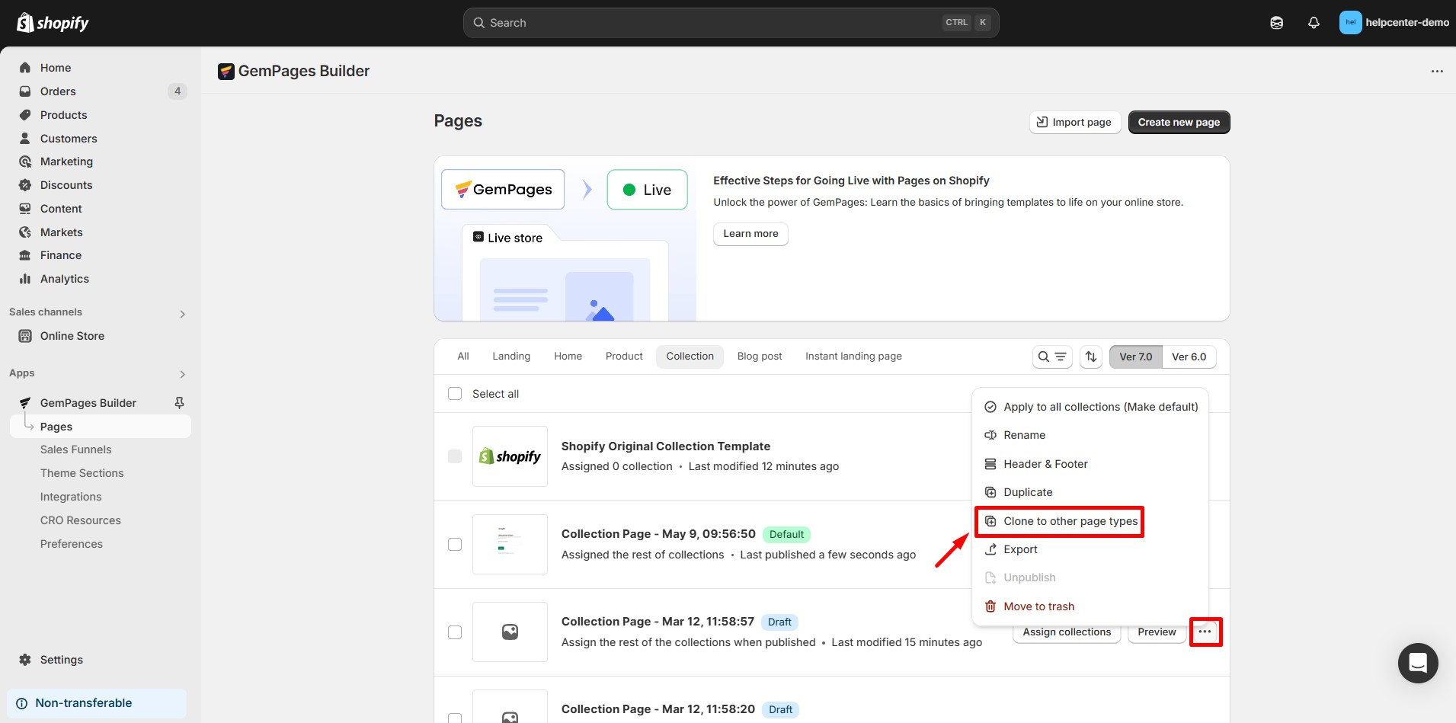Open search and filter for pages
Image resolution: width=1456 pixels, height=723 pixels.
1052,356
